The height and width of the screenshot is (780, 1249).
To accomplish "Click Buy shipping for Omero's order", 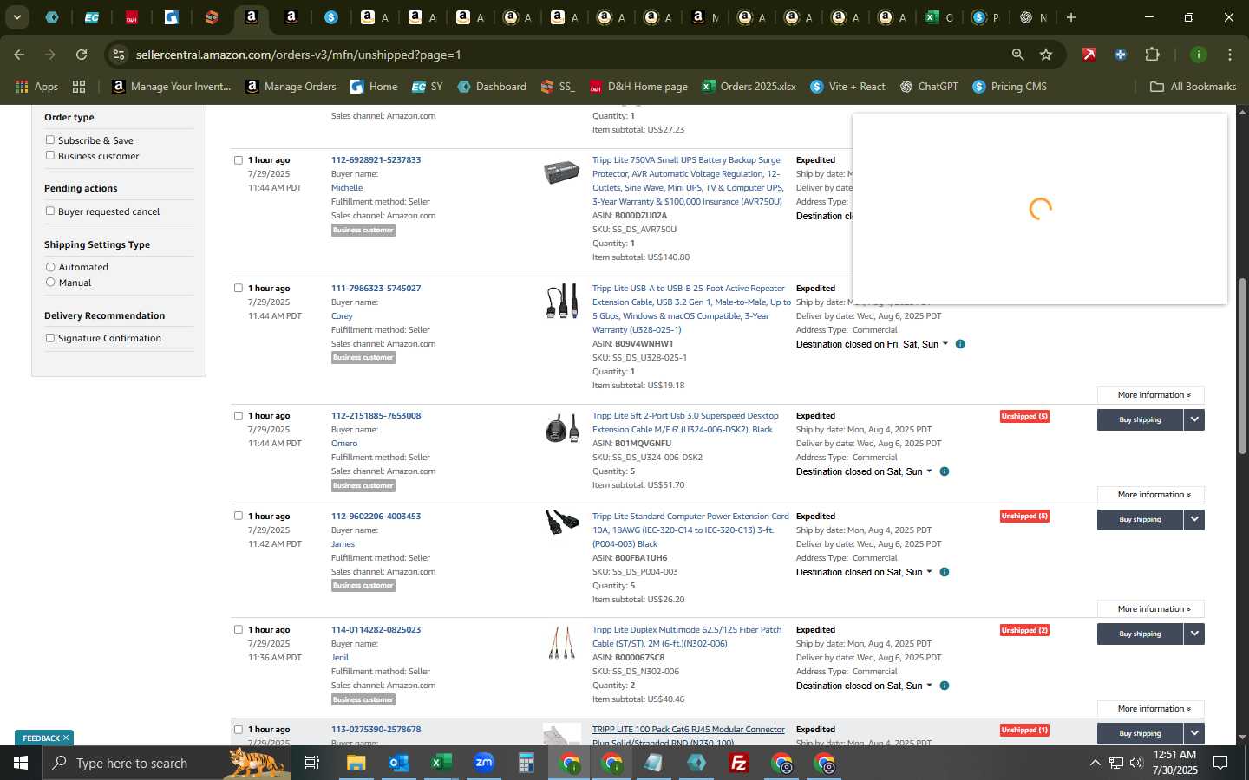I will [x=1140, y=419].
